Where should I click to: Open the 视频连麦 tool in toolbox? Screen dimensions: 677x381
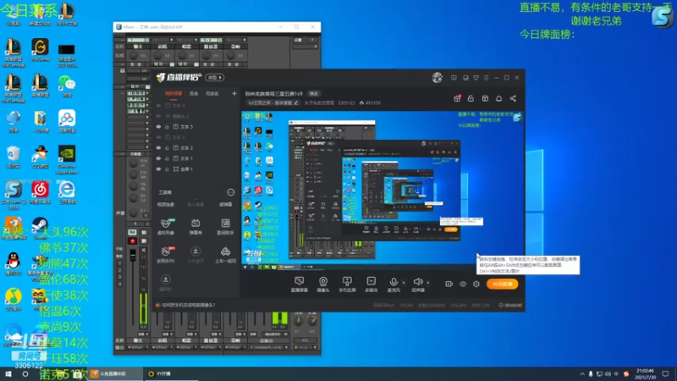(166, 204)
